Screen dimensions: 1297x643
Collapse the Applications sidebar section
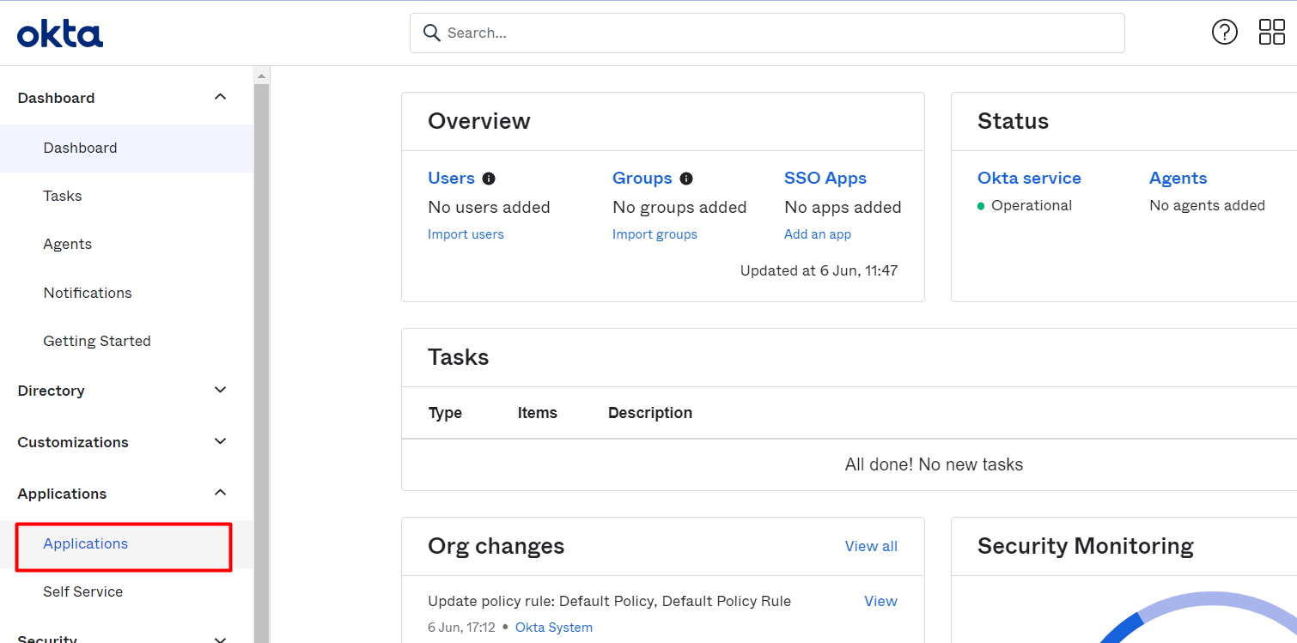(x=220, y=493)
